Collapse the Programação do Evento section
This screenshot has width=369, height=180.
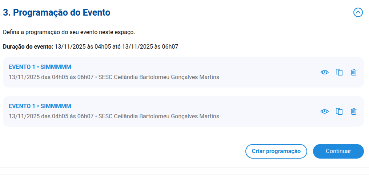358,12
